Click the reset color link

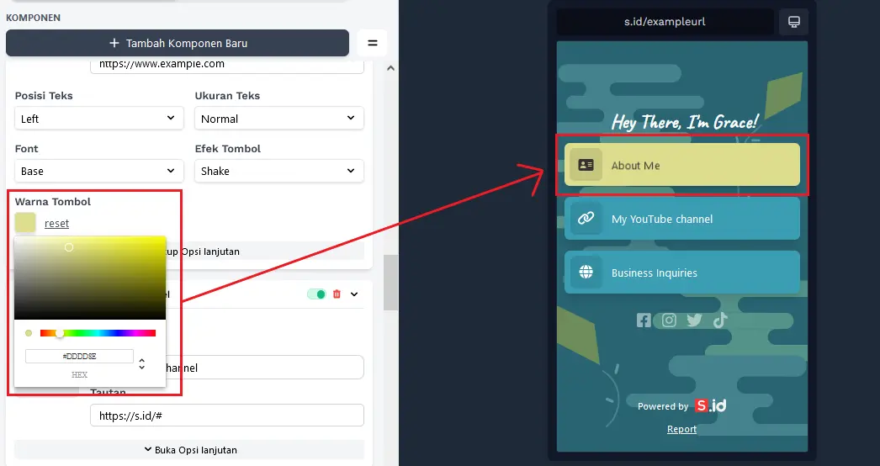coord(56,224)
